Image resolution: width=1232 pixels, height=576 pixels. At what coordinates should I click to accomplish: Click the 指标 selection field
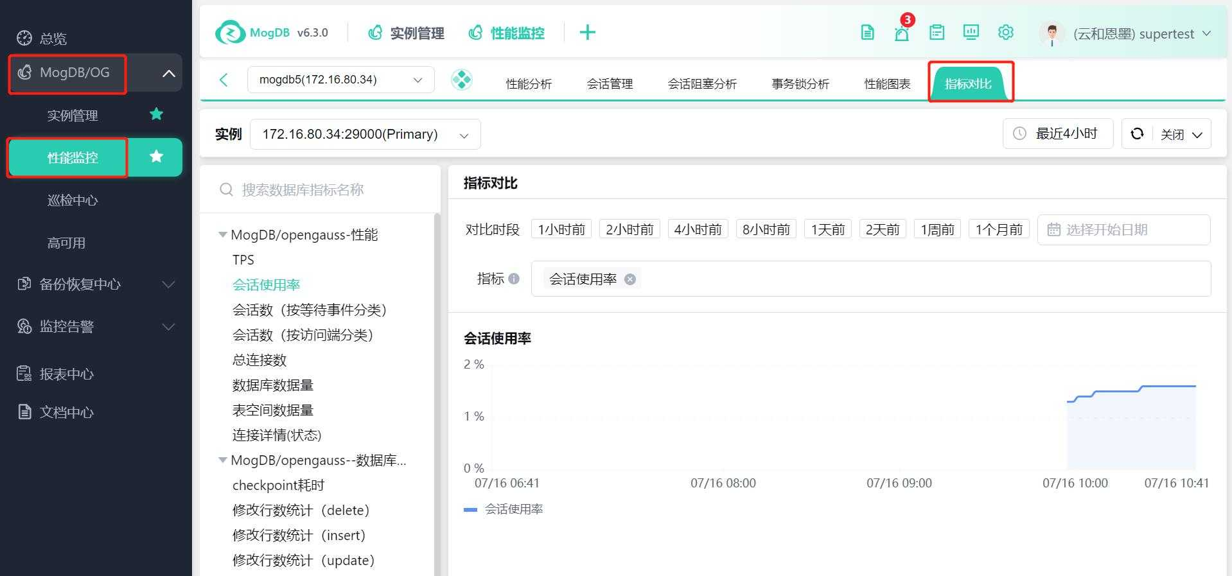coord(870,279)
